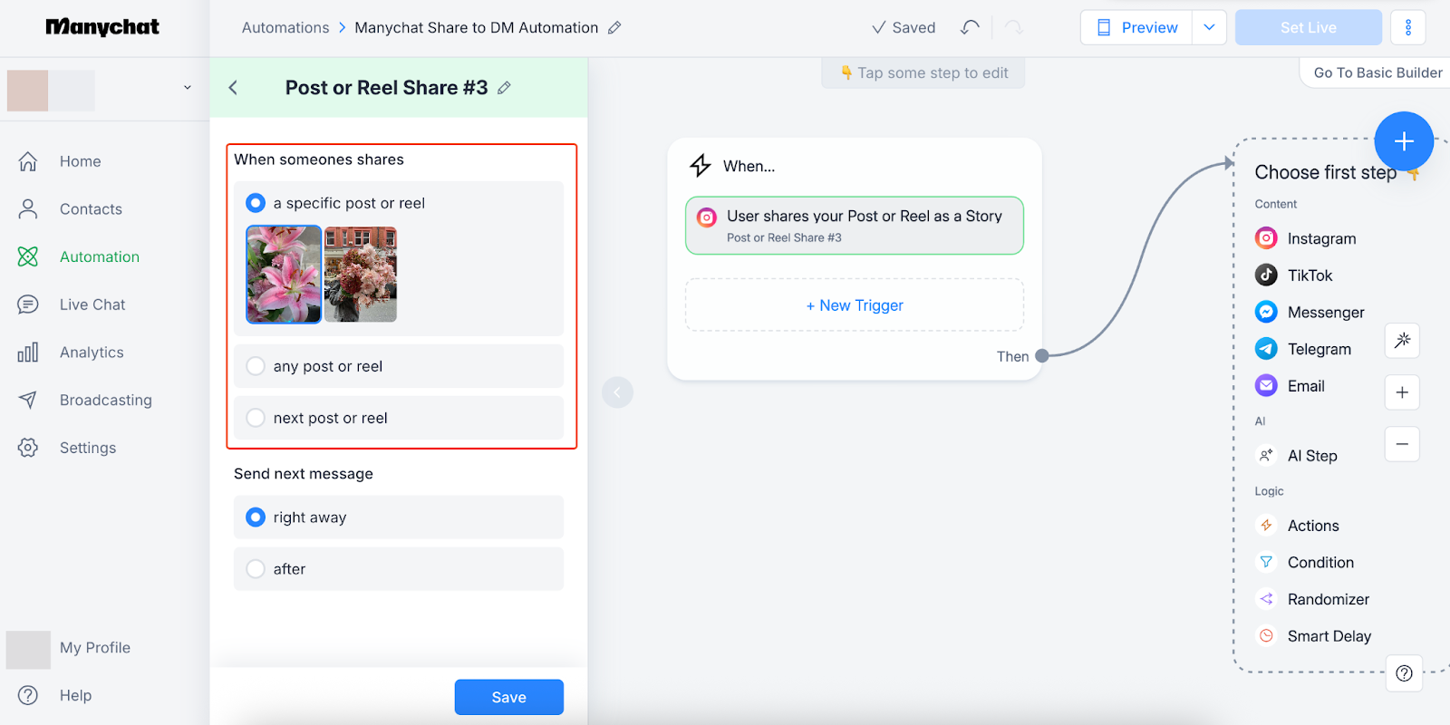The height and width of the screenshot is (725, 1450).
Task: Select the "any post or reel" option
Action: tap(256, 366)
